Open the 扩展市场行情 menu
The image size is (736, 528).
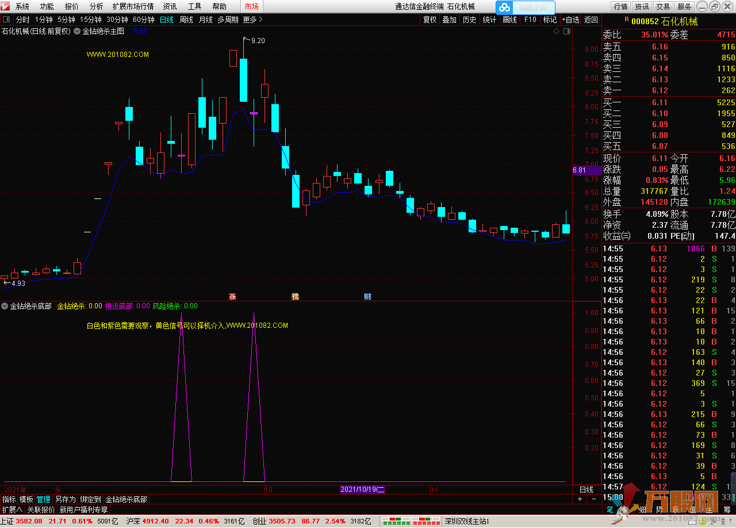(133, 7)
